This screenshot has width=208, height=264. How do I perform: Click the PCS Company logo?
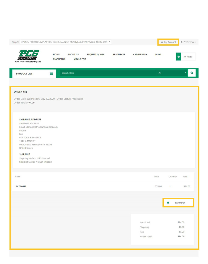29,56
